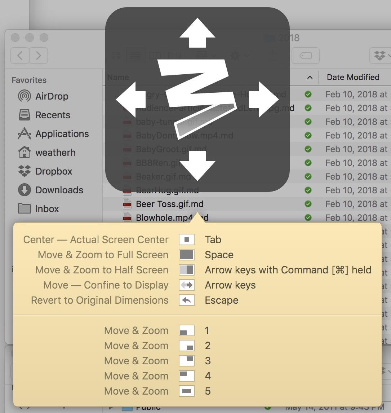Click the left arrow in the Moom overlay
The height and width of the screenshot is (413, 391).
[x=131, y=99]
